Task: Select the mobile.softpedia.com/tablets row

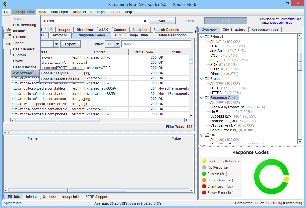Action: [100, 88]
